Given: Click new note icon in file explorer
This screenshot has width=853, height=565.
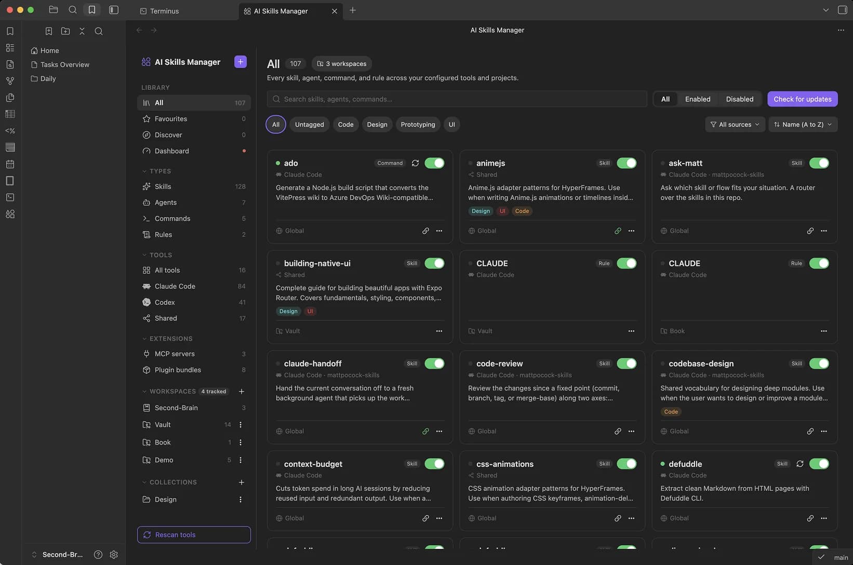Looking at the screenshot, I should point(49,31).
